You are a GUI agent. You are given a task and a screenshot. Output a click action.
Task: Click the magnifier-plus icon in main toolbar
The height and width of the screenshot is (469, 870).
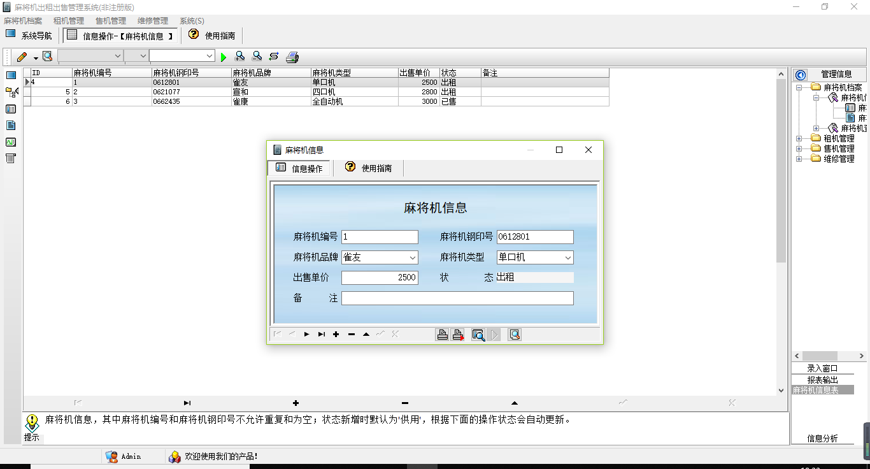239,57
